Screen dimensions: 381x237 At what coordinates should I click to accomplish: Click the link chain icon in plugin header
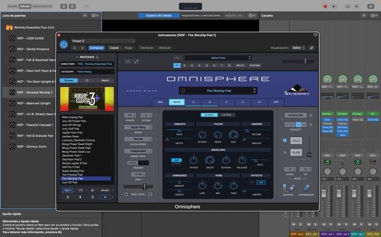click(x=311, y=48)
